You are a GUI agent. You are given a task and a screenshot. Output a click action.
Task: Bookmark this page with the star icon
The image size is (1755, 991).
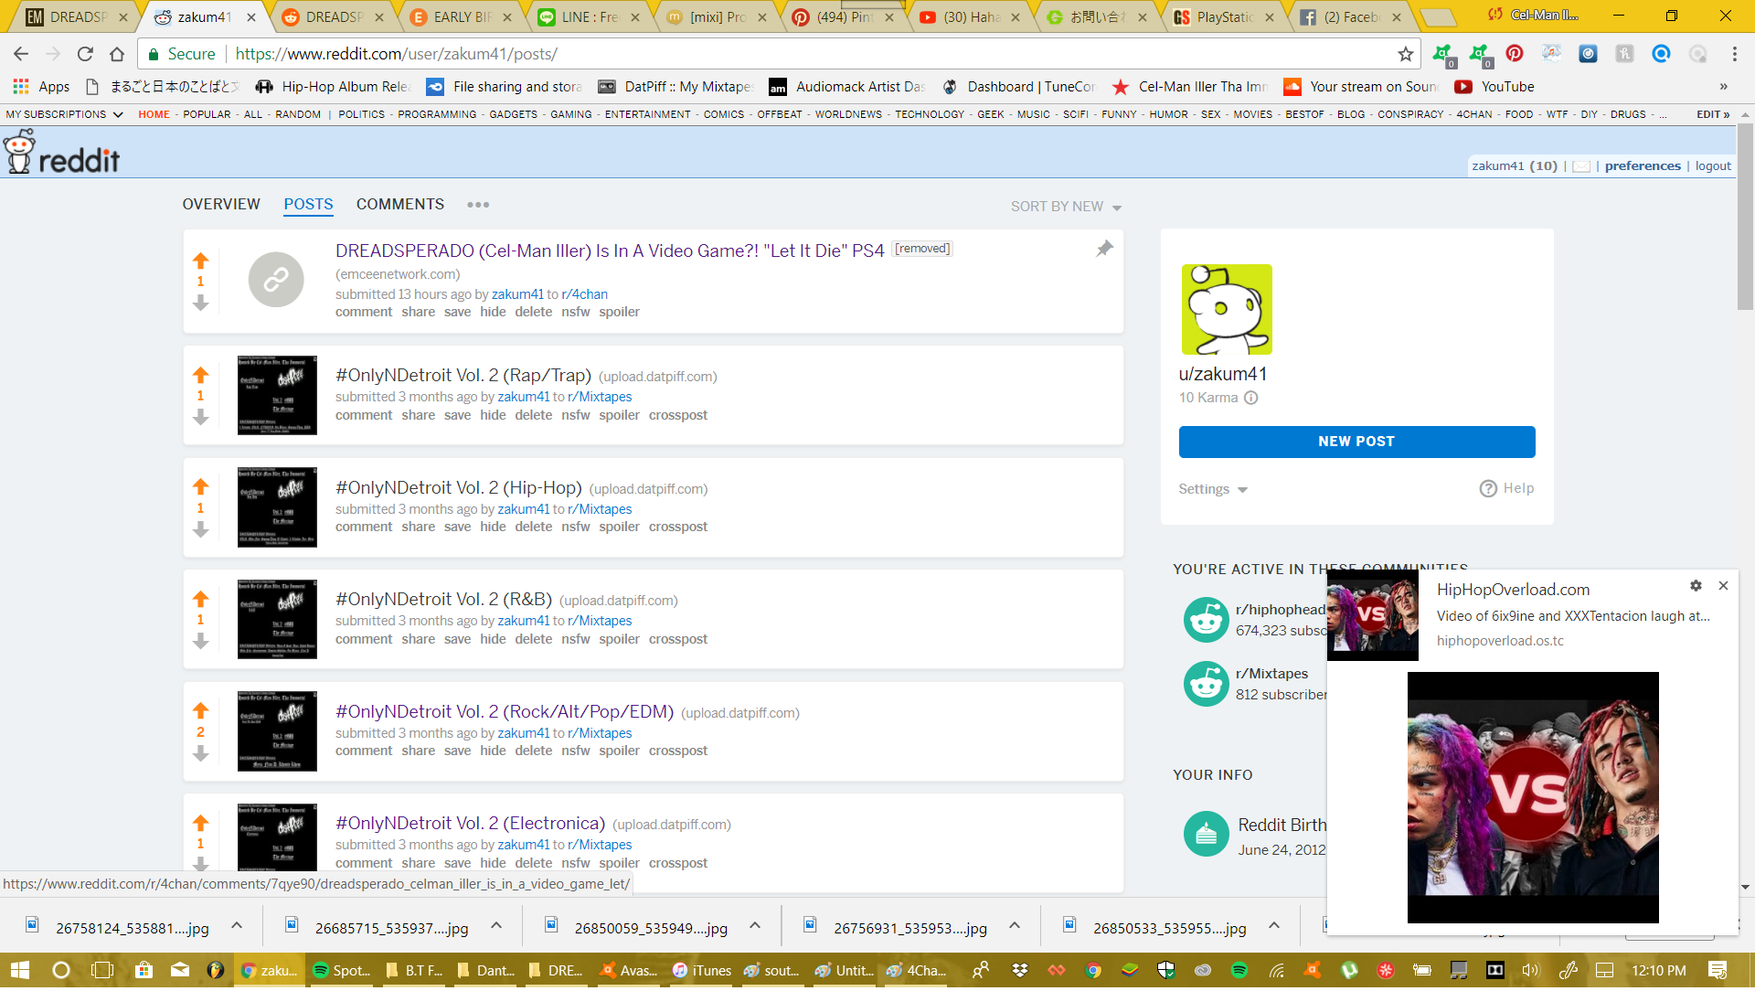1405,54
